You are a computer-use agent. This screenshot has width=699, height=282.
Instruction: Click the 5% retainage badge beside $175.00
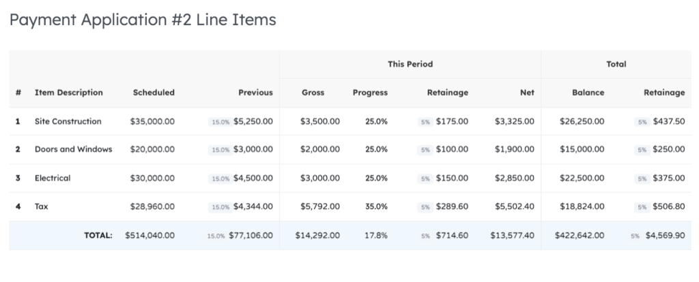[x=424, y=122]
